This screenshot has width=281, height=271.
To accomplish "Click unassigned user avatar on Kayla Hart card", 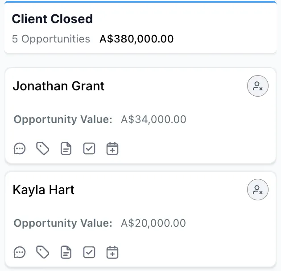I will pos(258,190).
